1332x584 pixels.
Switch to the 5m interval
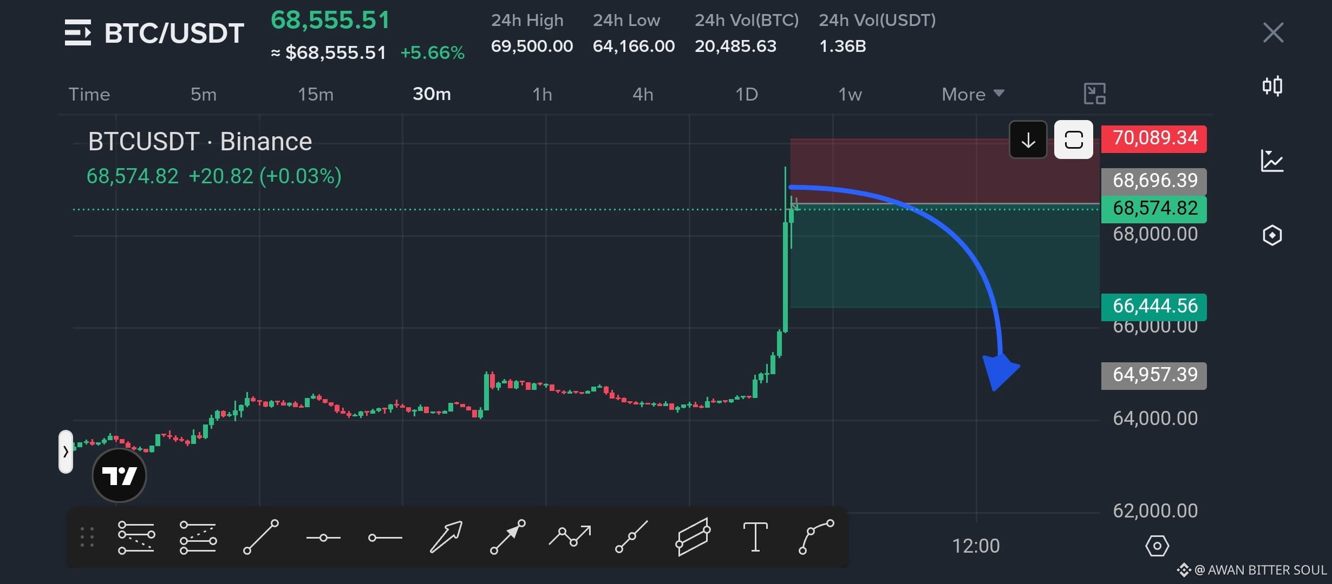pos(204,94)
